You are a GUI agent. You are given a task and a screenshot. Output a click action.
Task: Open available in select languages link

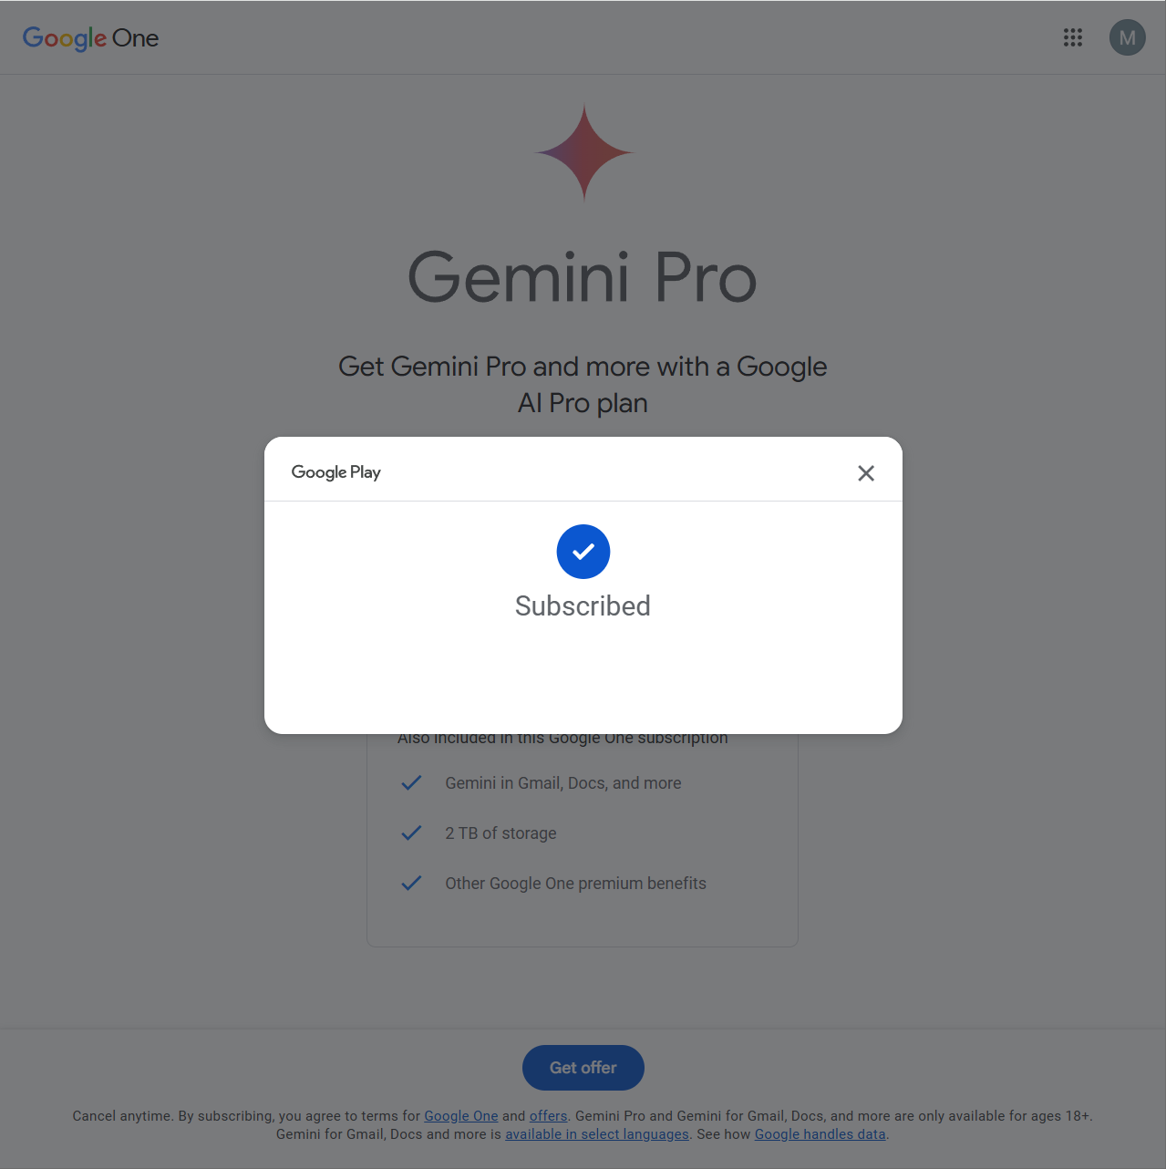tap(597, 1134)
